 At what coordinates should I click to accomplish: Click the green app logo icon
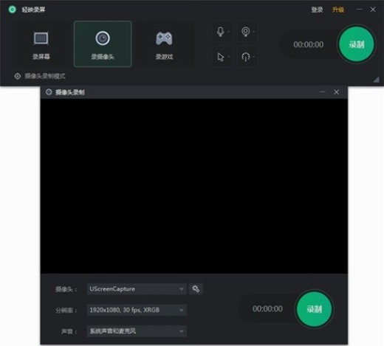tap(12, 10)
